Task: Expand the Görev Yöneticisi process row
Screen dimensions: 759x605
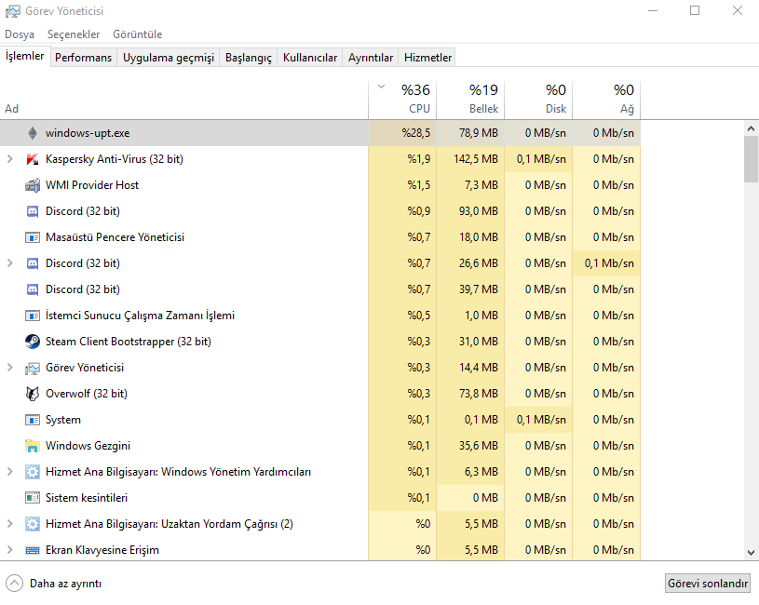Action: coord(10,368)
